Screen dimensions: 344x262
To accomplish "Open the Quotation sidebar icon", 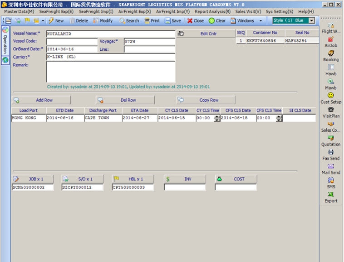I will (331, 138).
